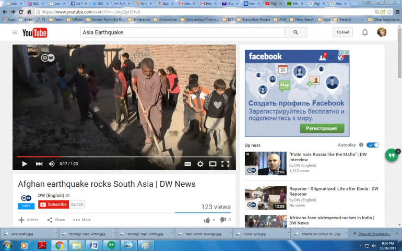Open DW (English) channel name link
Image resolution: width=402 pixels, height=251 pixels.
click(x=51, y=195)
